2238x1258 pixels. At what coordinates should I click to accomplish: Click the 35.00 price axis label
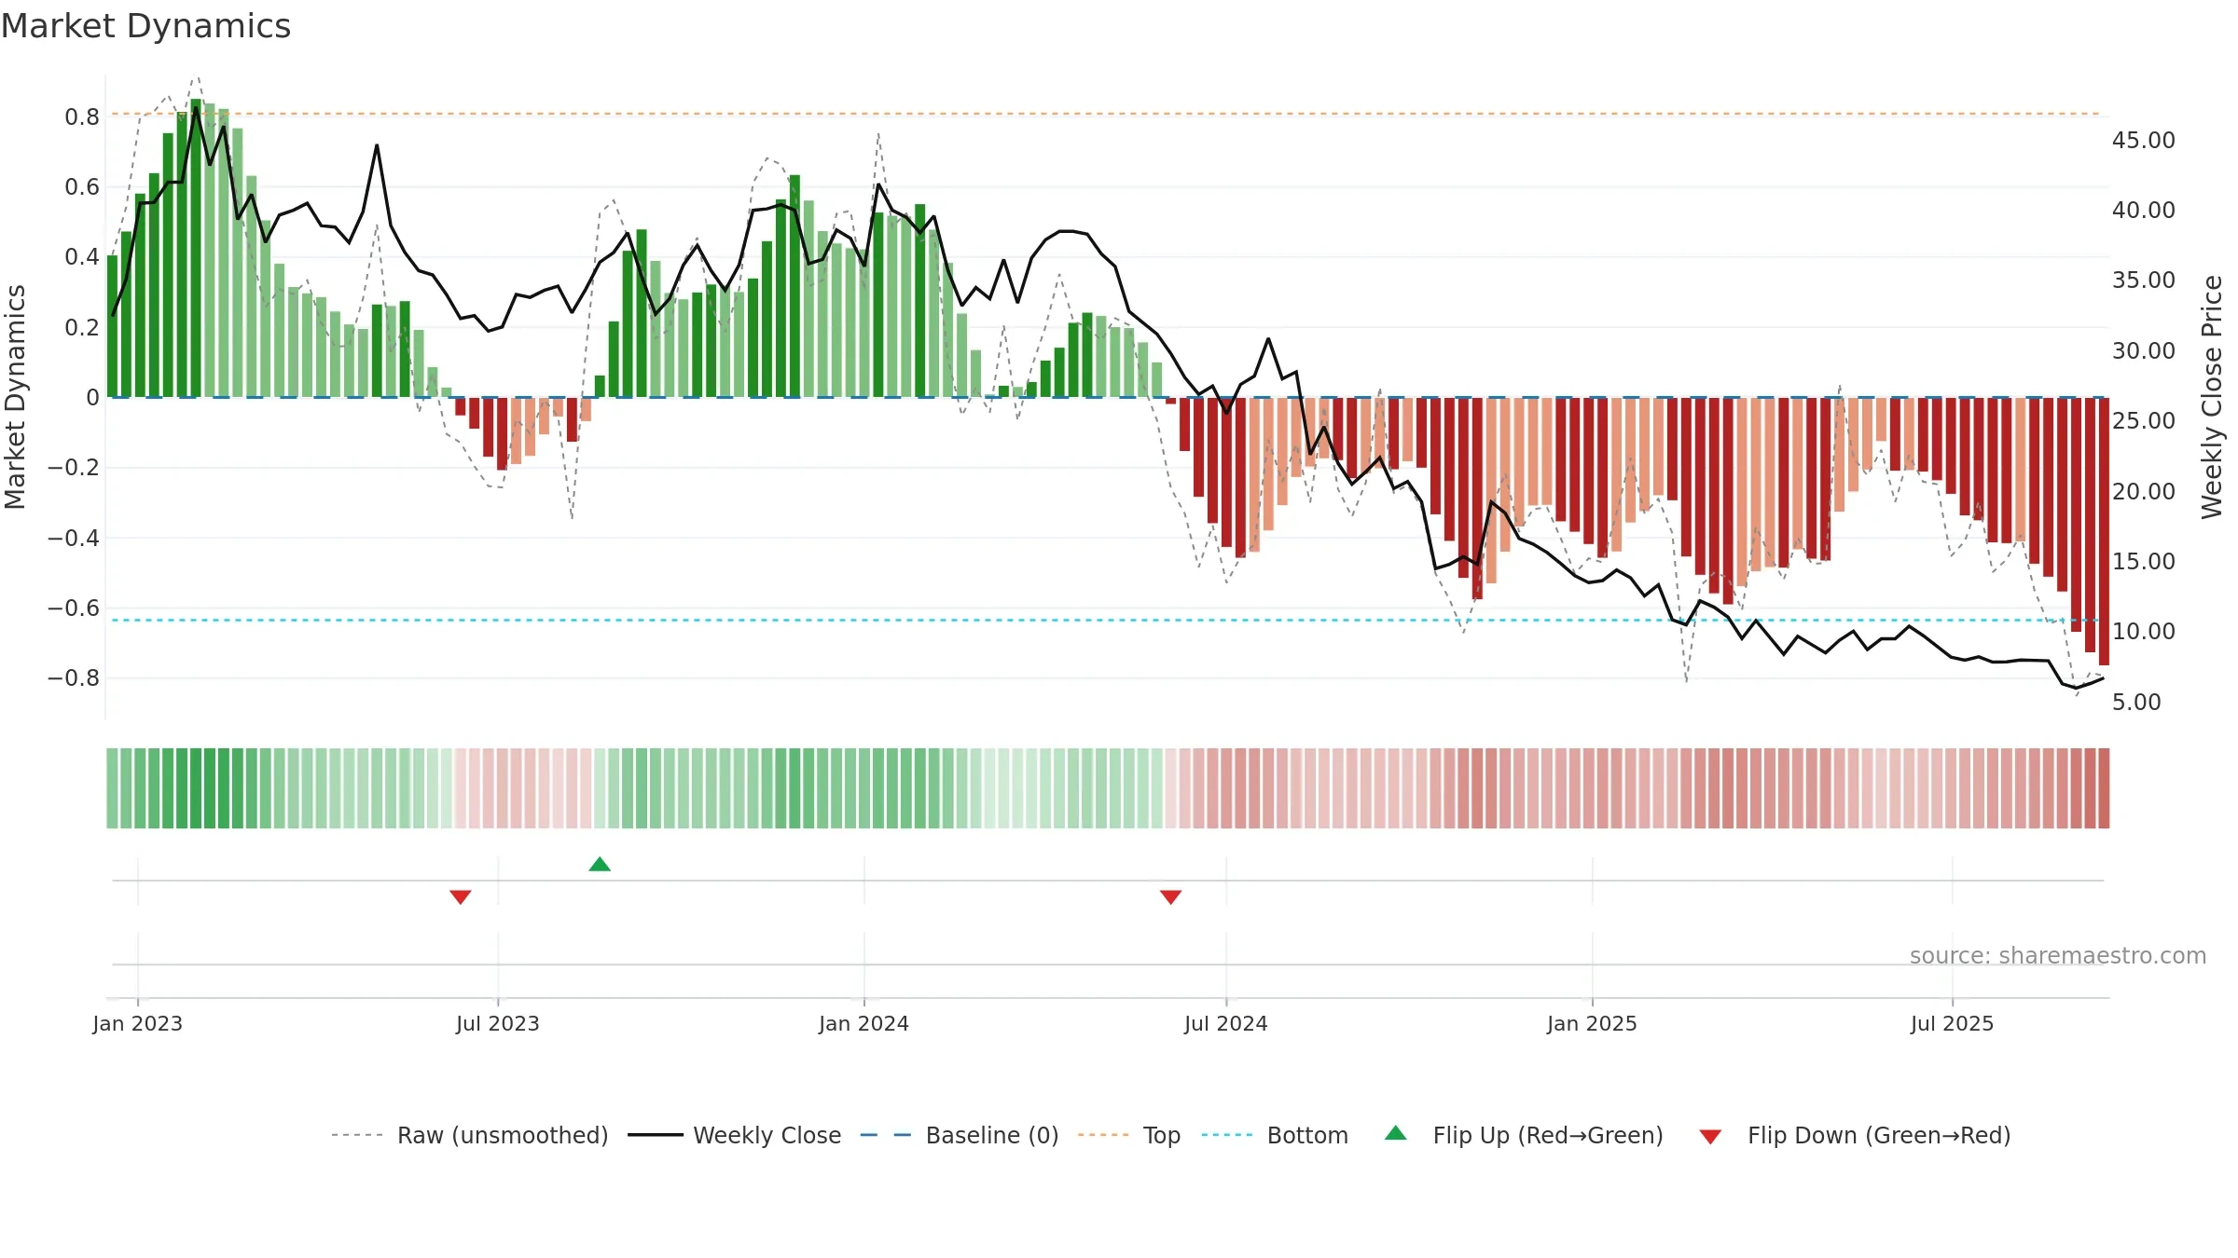[x=2144, y=280]
